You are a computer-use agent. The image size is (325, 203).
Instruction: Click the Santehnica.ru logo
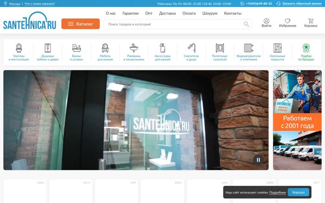[x=30, y=20]
